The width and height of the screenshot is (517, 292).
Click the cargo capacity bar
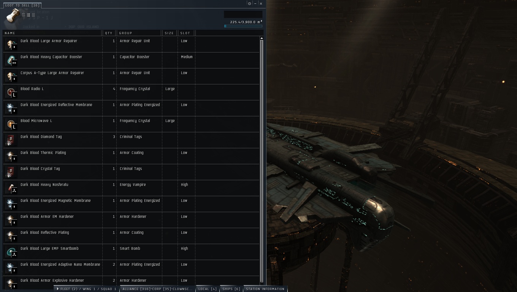[243, 26]
